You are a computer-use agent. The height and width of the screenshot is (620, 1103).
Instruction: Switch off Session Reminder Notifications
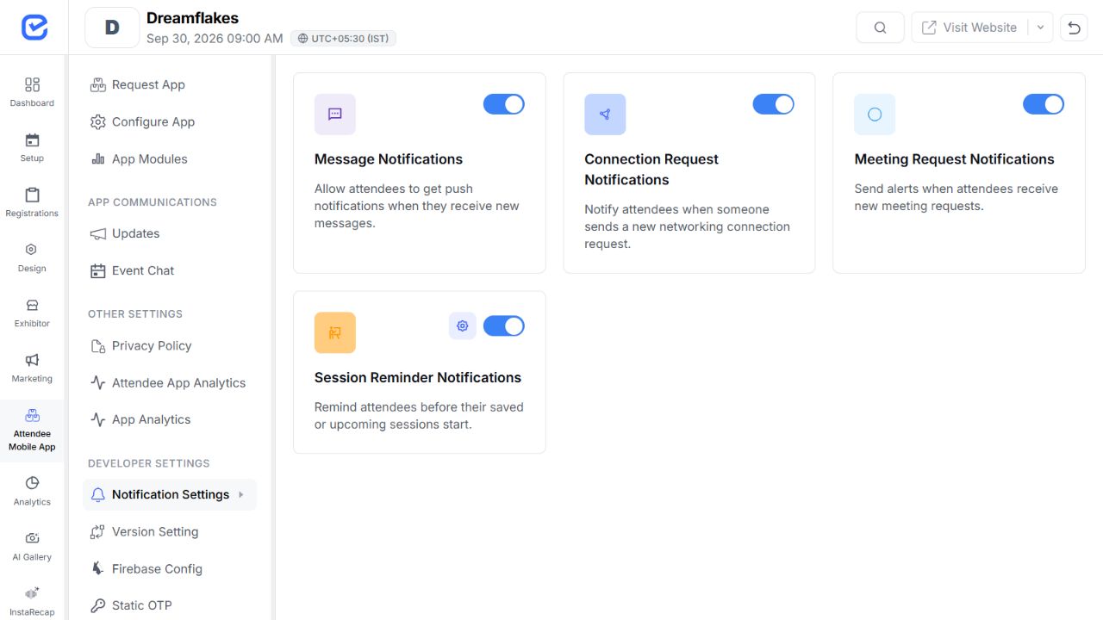coord(504,325)
